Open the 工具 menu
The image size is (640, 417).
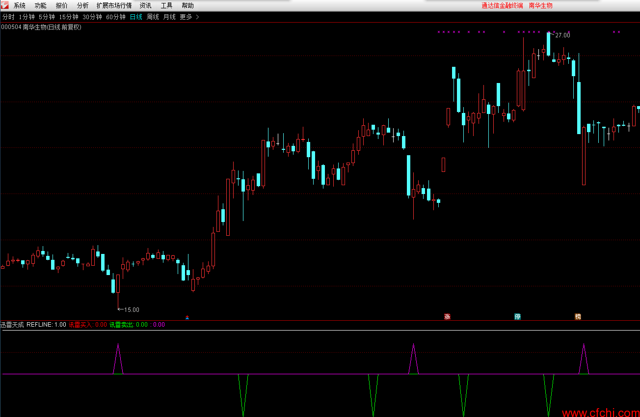[166, 6]
